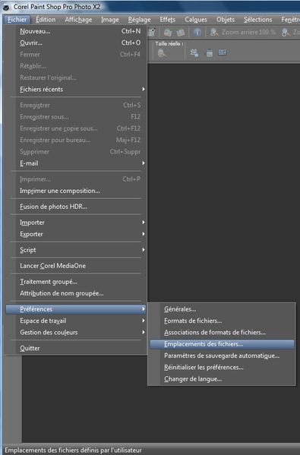Select Réinitialiser les préférences...

tap(222, 368)
